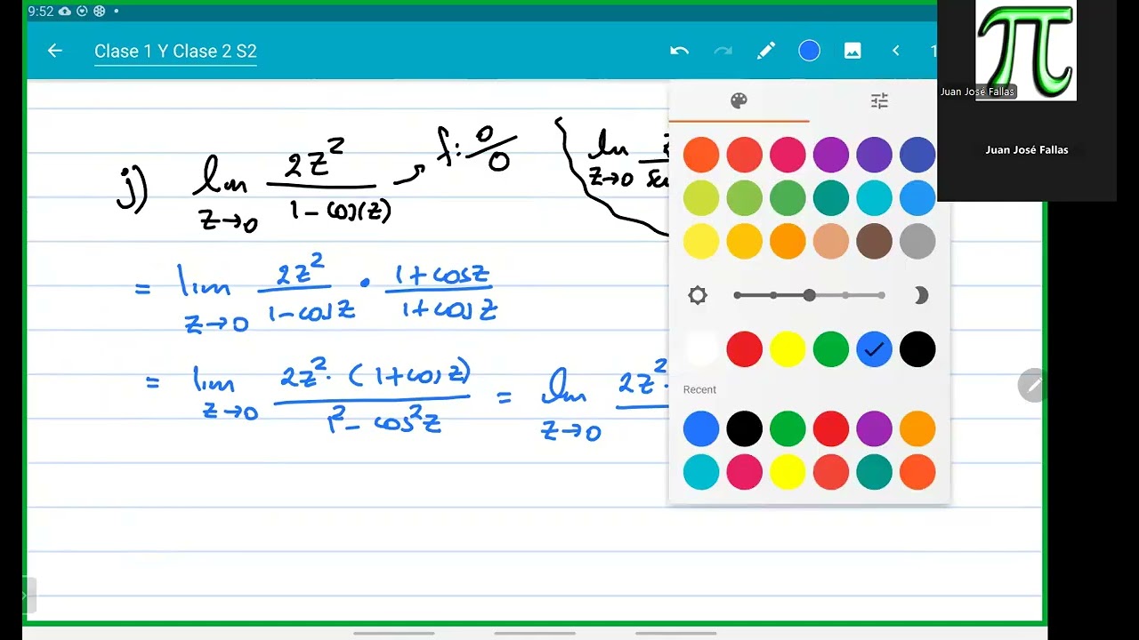Choose the recent red-orange color in bottom row

(x=831, y=472)
